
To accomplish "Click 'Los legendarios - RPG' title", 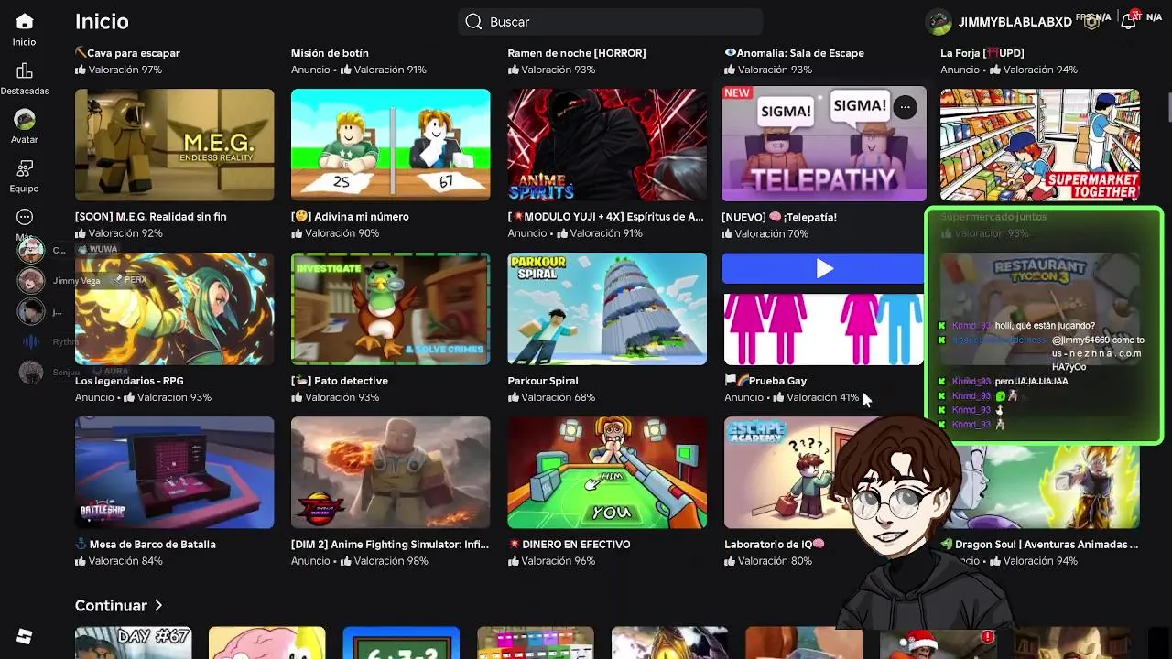I will point(129,381).
